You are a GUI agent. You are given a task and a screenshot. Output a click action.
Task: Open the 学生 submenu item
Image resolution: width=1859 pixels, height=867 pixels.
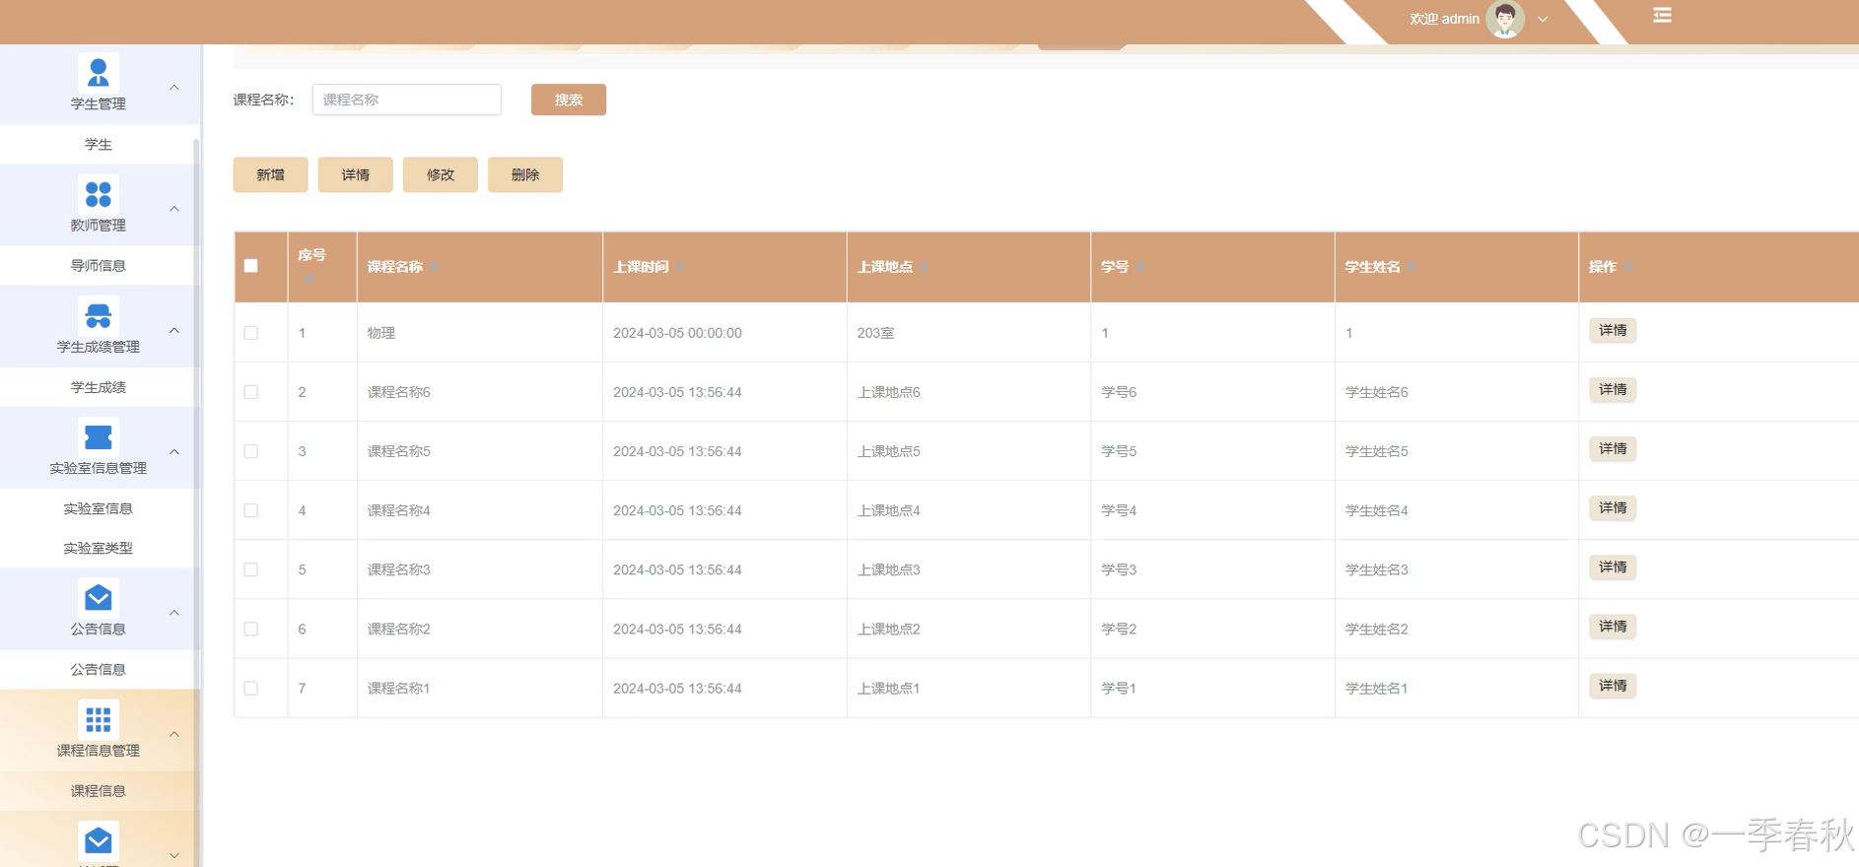(x=99, y=144)
